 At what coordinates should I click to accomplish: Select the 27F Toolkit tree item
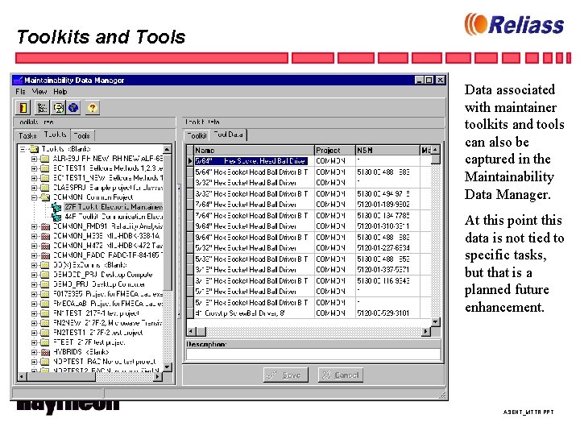114,207
